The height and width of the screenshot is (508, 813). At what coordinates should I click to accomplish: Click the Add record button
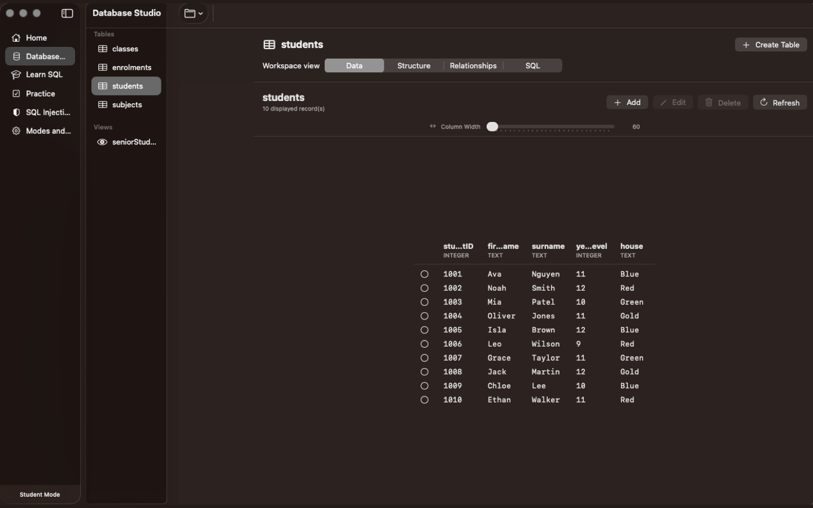627,102
